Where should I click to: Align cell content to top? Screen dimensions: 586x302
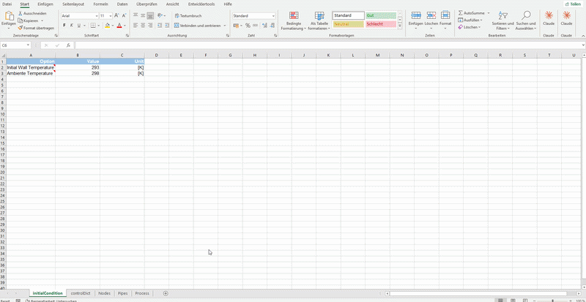click(136, 15)
